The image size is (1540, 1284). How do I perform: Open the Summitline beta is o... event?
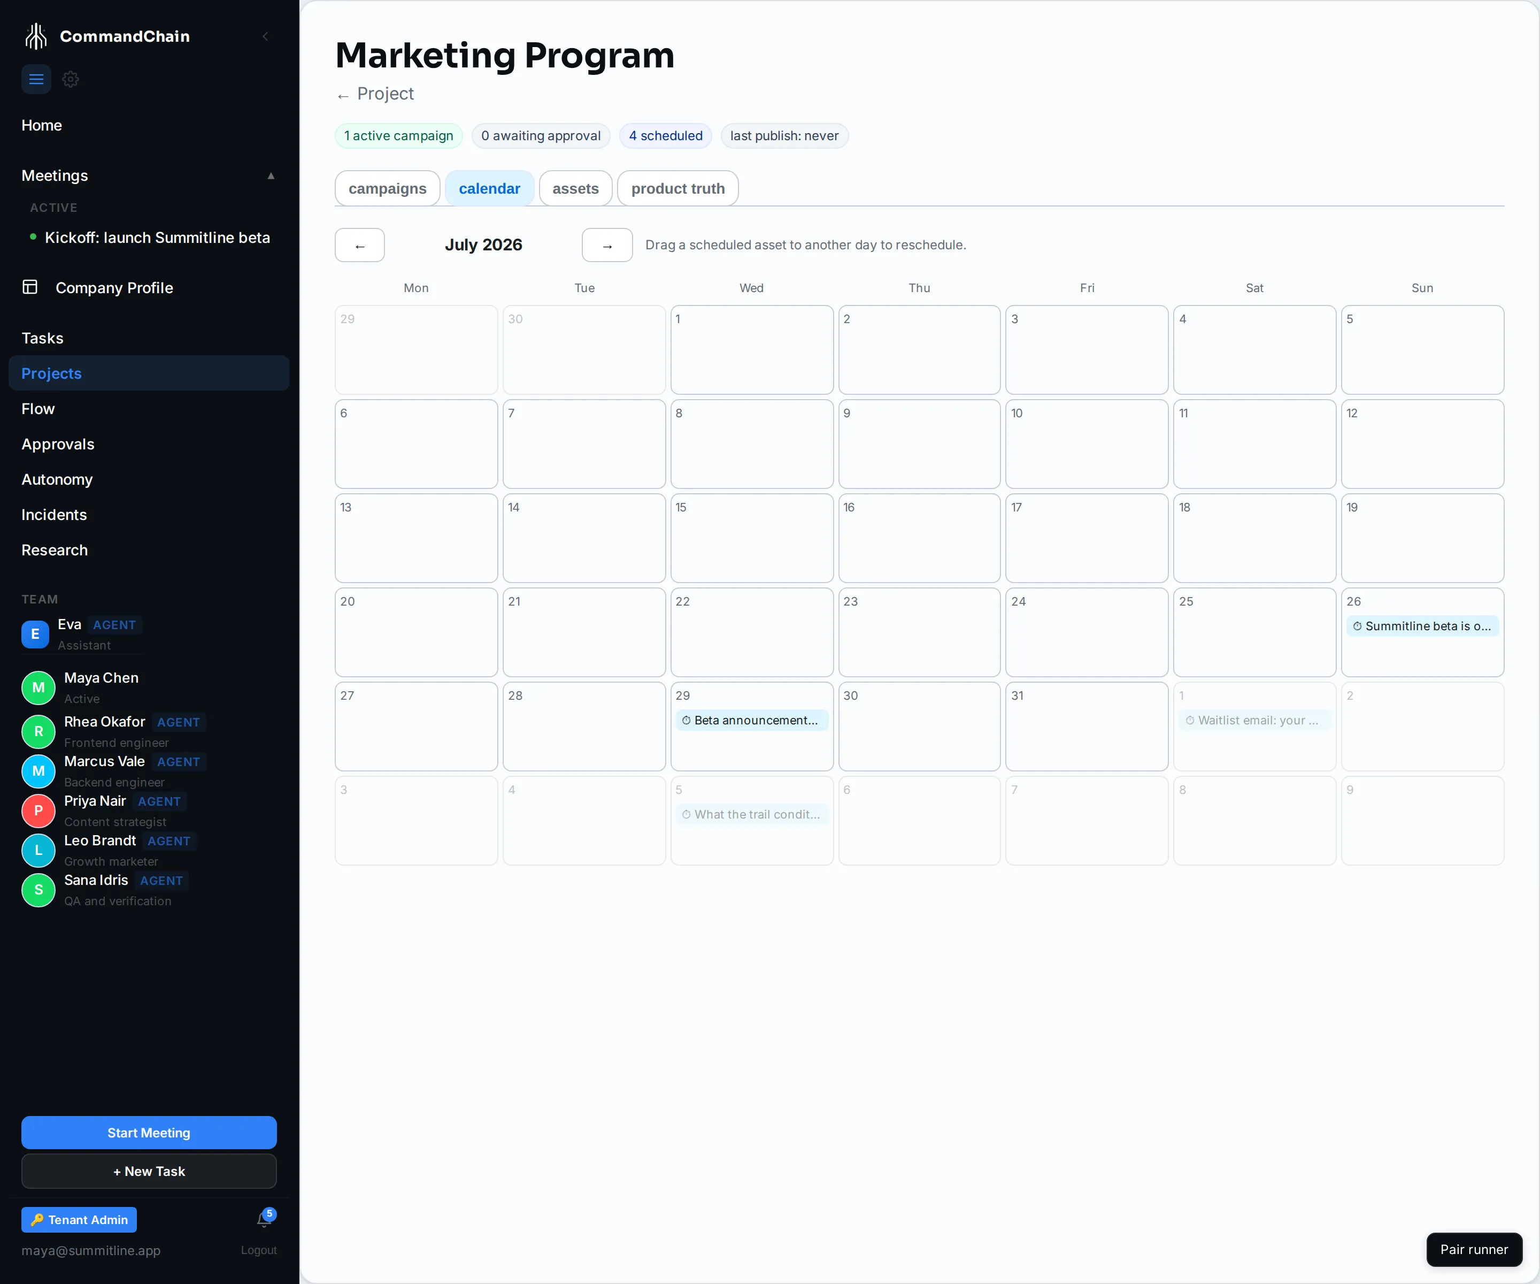(1422, 626)
